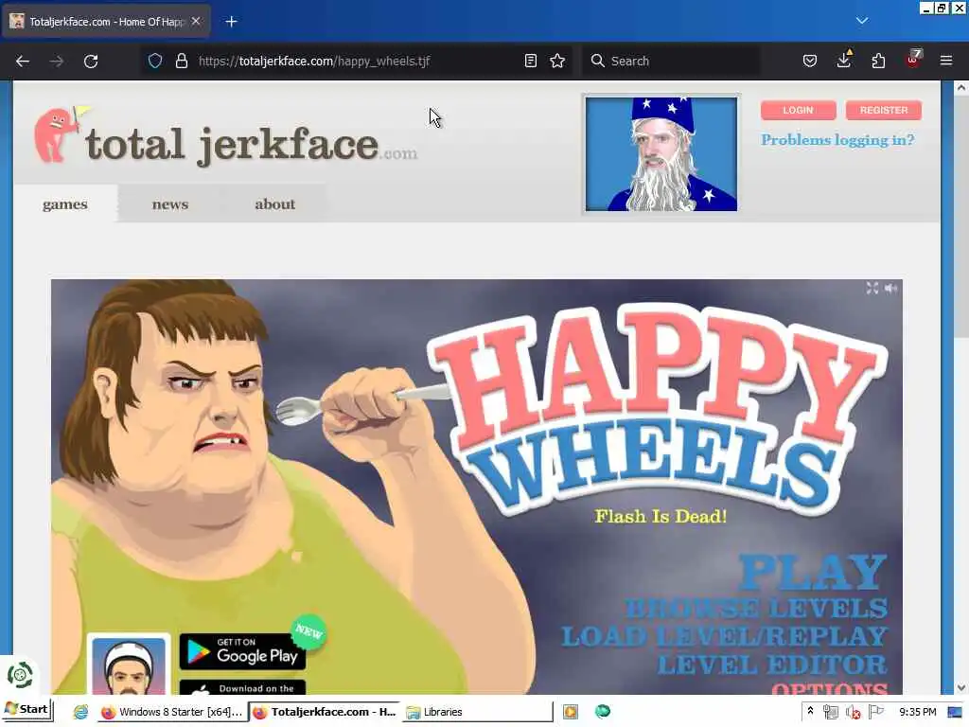The width and height of the screenshot is (969, 727).
Task: Open the about tab
Action: coord(275,204)
